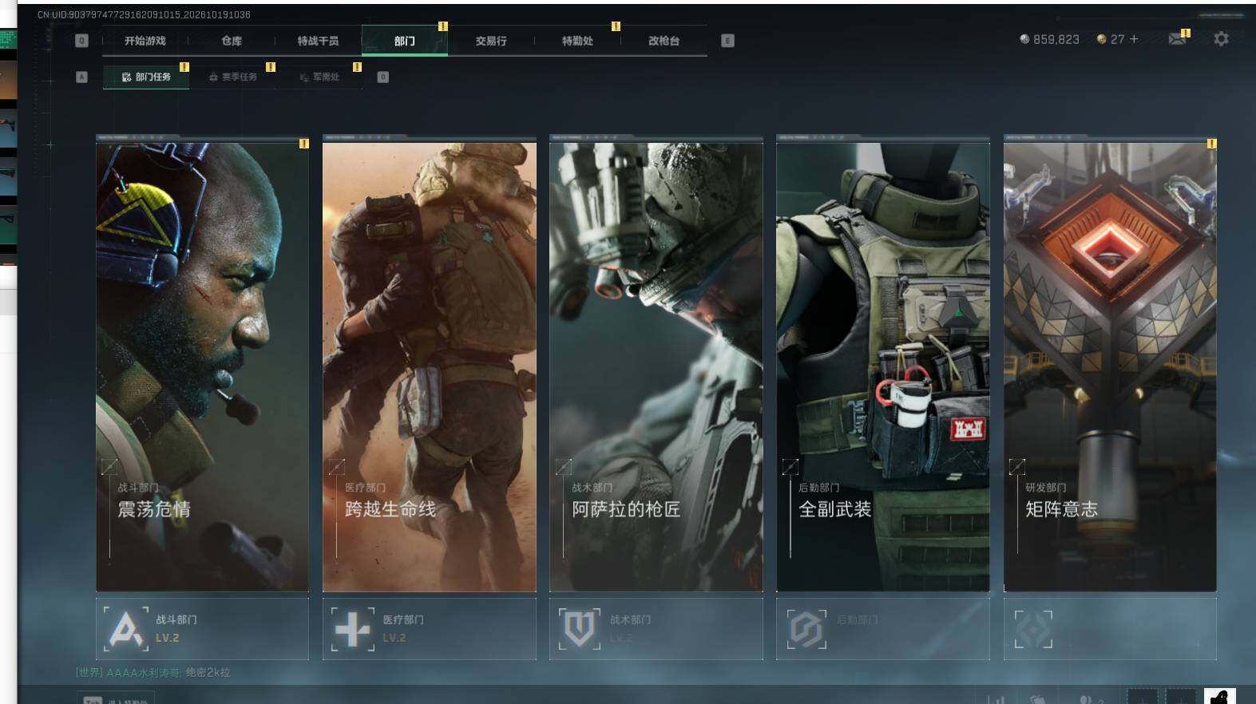Open the 赛季任务 sub-tab
The height and width of the screenshot is (704, 1256).
(232, 77)
